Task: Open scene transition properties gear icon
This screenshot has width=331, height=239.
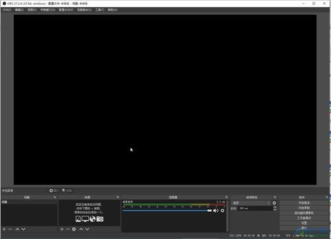Action: pyautogui.click(x=274, y=203)
